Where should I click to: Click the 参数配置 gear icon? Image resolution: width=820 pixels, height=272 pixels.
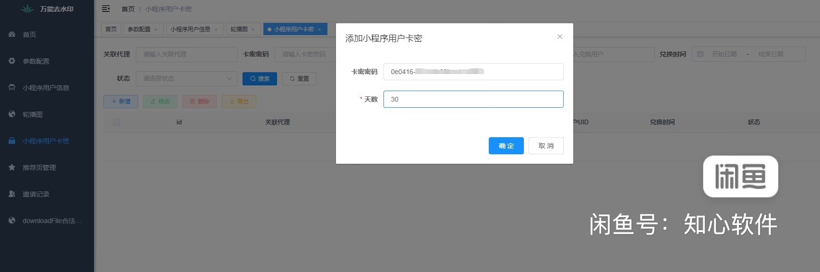[x=12, y=61]
